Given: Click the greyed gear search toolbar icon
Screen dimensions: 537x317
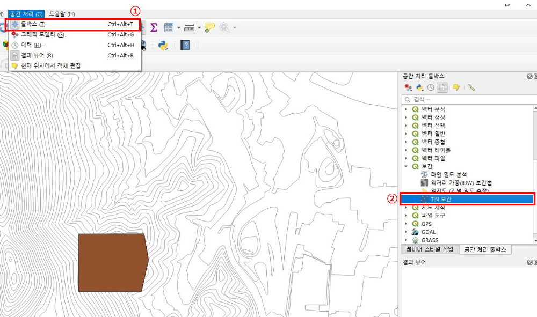Looking at the screenshot, I should (x=224, y=27).
